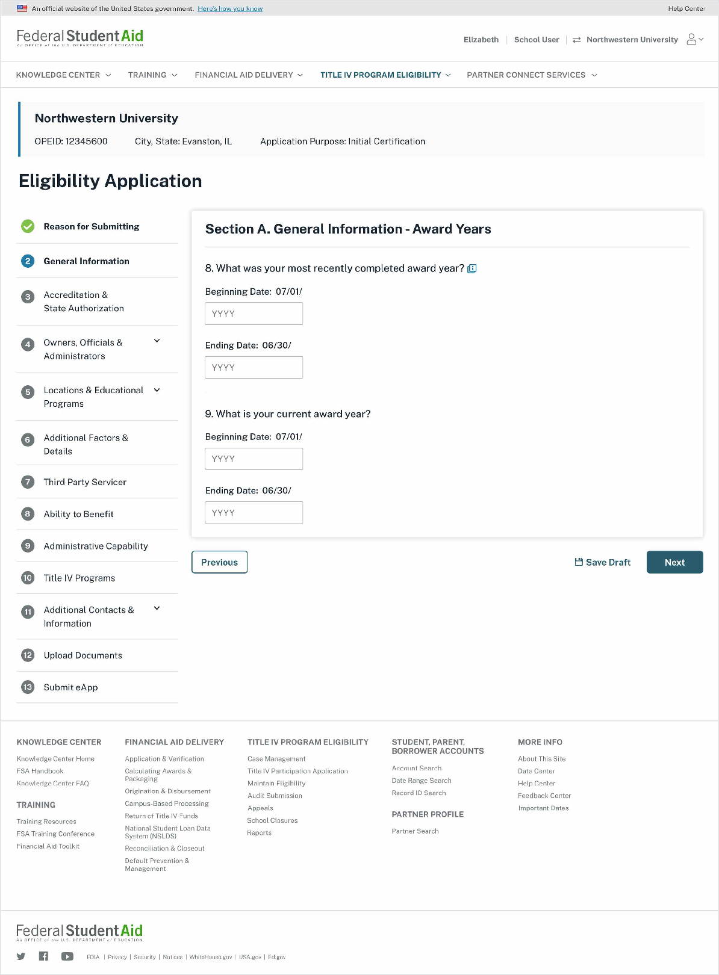Viewport: 719px width, 975px height.
Task: Open Financial Aid Delivery menu
Action: coord(249,75)
